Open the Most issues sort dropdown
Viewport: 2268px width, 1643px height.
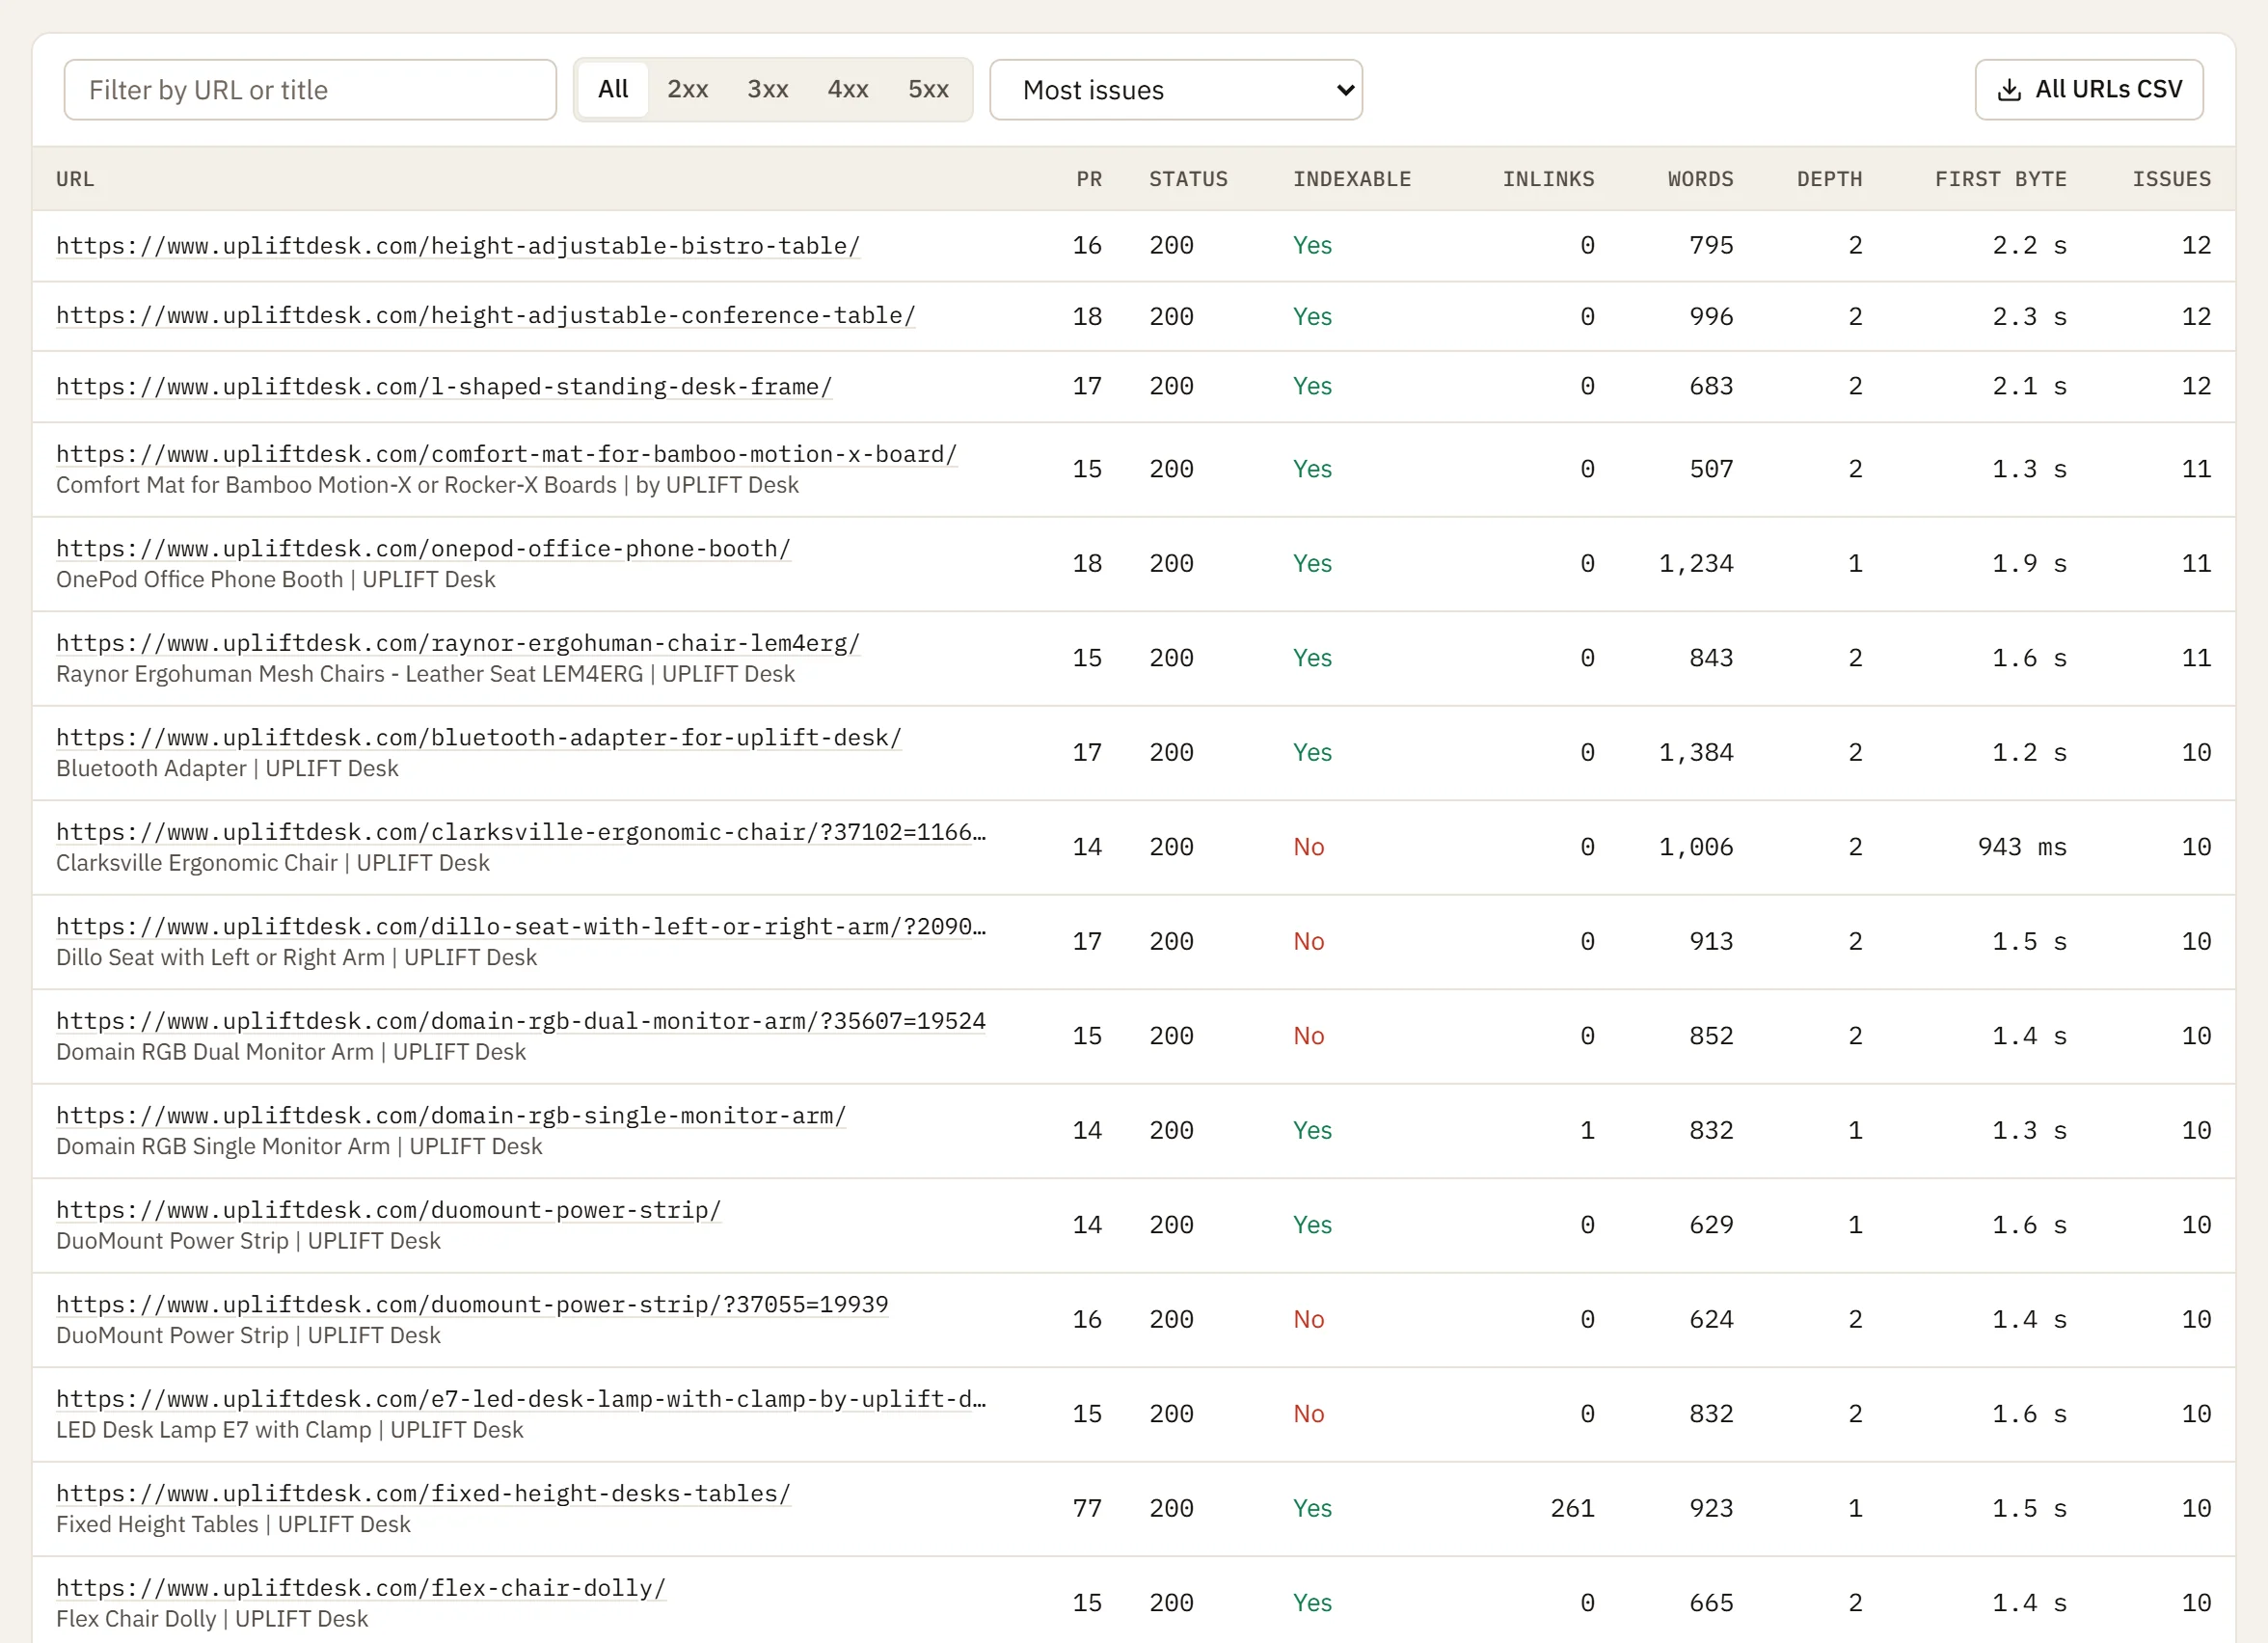1176,90
